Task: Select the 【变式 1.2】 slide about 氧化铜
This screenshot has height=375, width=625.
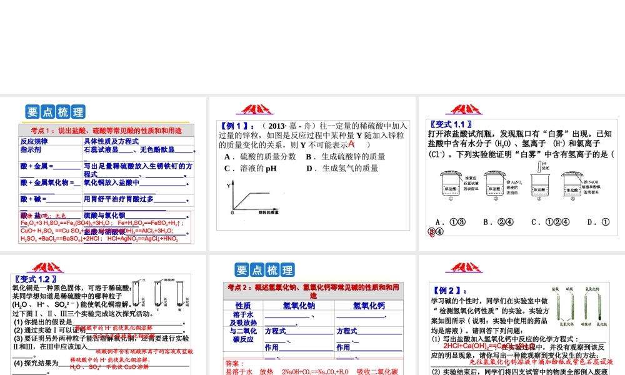Action: [x=103, y=315]
